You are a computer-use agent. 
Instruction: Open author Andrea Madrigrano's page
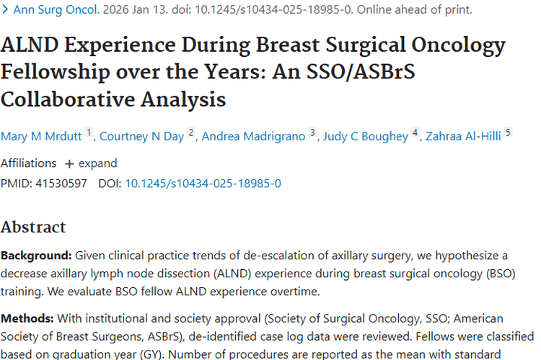pos(253,137)
